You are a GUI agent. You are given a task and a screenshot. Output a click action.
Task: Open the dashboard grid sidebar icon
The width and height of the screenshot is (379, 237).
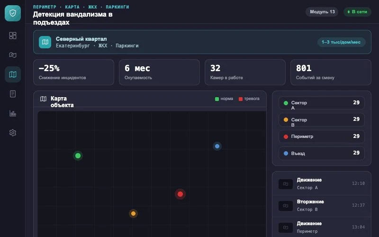[13, 36]
